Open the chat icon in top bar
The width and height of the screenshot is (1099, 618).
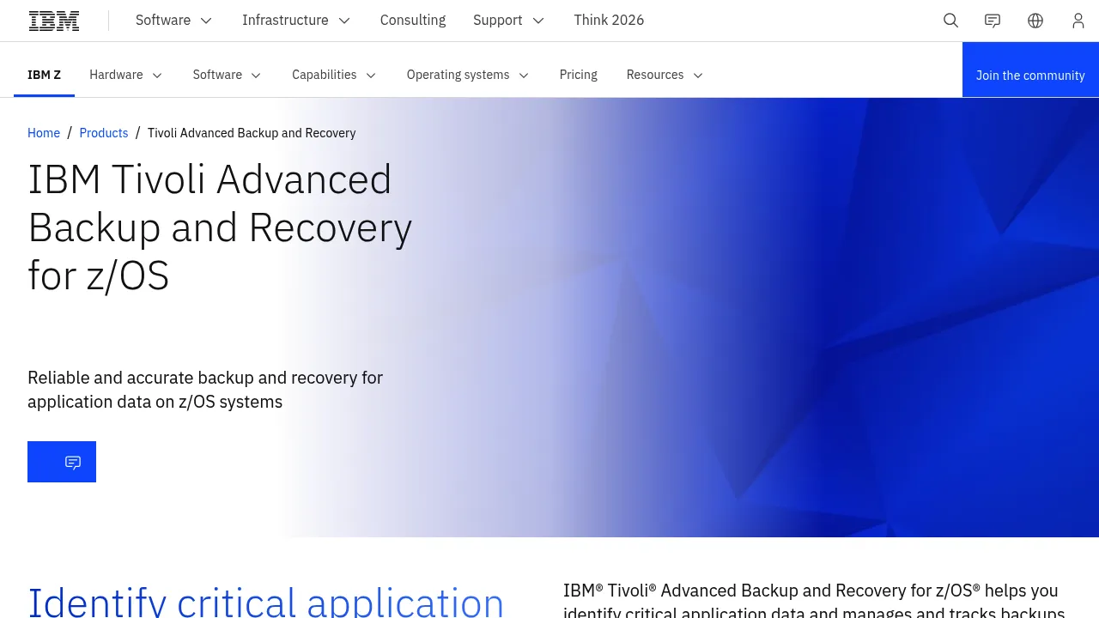(x=993, y=21)
